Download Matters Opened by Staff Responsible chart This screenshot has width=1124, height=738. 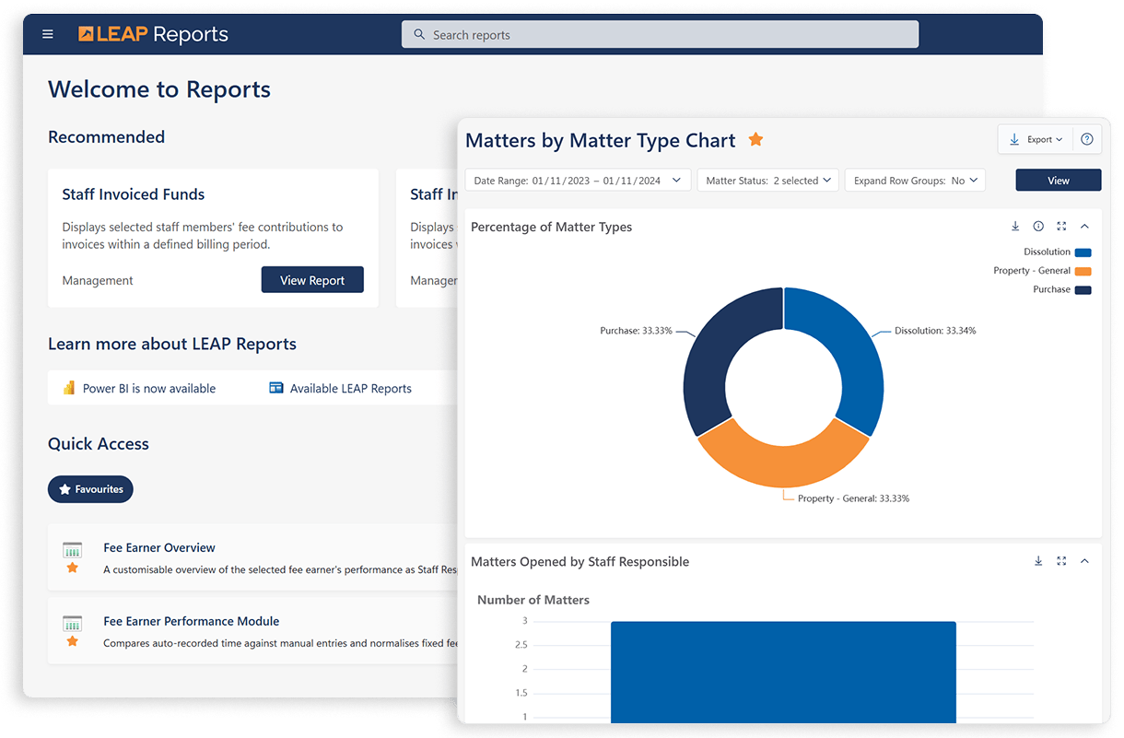(1038, 561)
